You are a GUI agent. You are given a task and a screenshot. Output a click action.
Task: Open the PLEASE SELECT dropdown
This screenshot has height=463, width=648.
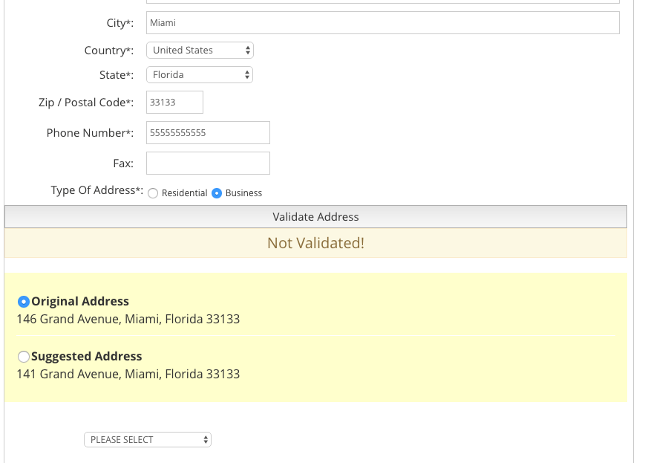[148, 439]
